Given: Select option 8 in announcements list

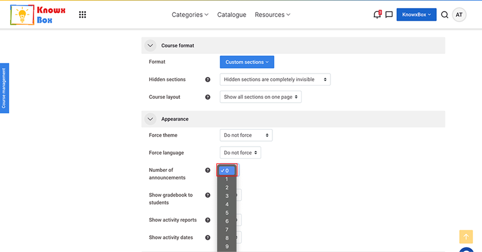Looking at the screenshot, I should click(227, 238).
